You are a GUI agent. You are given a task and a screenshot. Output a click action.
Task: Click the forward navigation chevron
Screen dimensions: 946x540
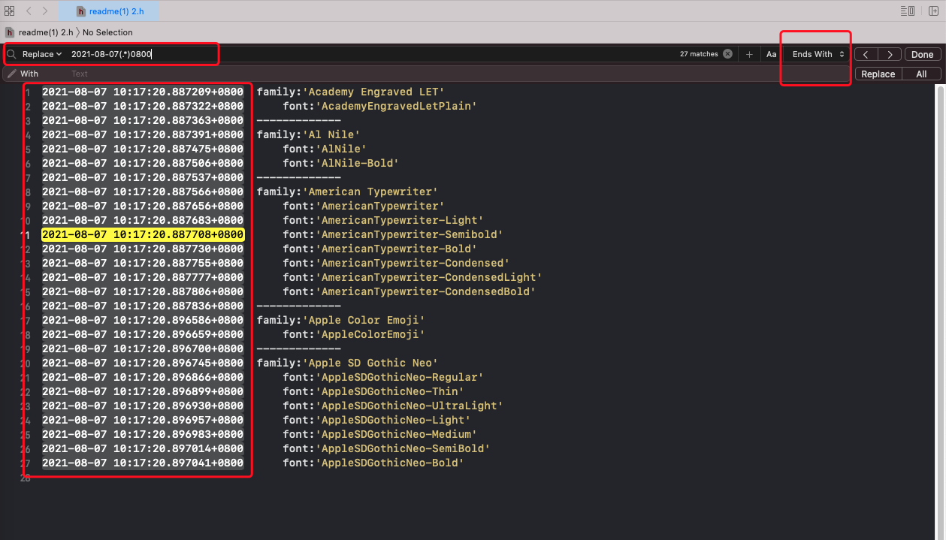45,11
